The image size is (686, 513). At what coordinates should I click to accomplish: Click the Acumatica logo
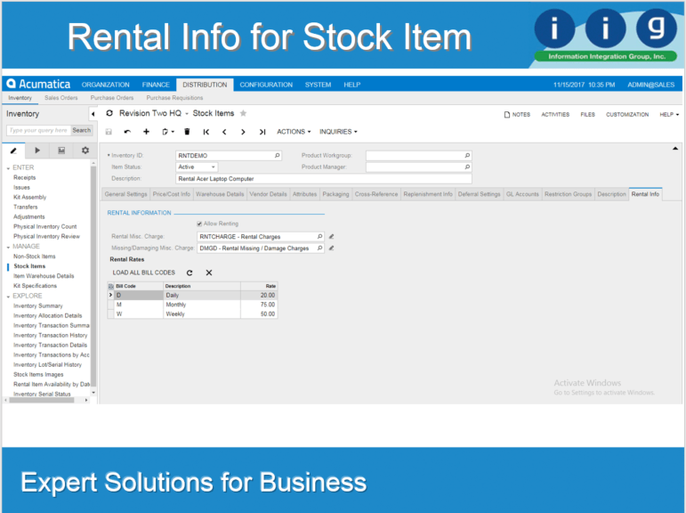click(38, 84)
